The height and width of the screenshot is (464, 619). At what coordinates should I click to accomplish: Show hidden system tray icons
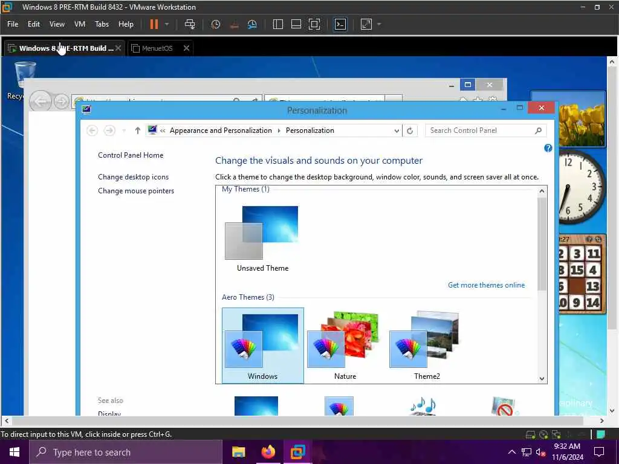[511, 452]
